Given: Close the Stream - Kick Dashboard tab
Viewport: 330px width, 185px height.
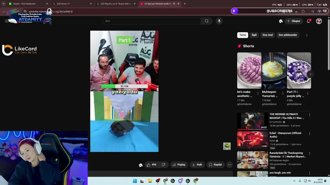Looking at the screenshot, I should [x=47, y=4].
